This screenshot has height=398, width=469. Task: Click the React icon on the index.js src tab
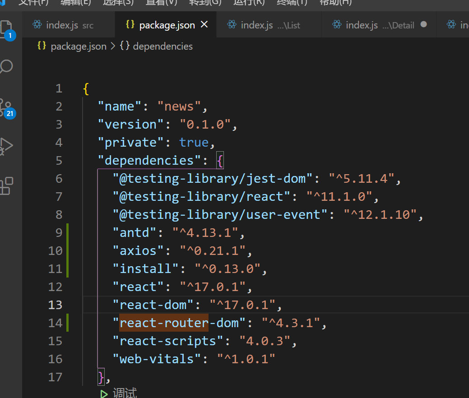click(x=37, y=24)
